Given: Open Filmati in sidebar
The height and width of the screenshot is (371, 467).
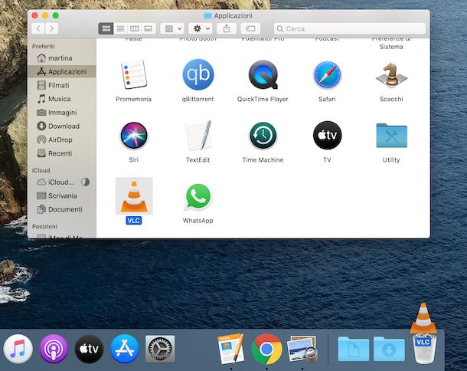Looking at the screenshot, I should pyautogui.click(x=62, y=85).
